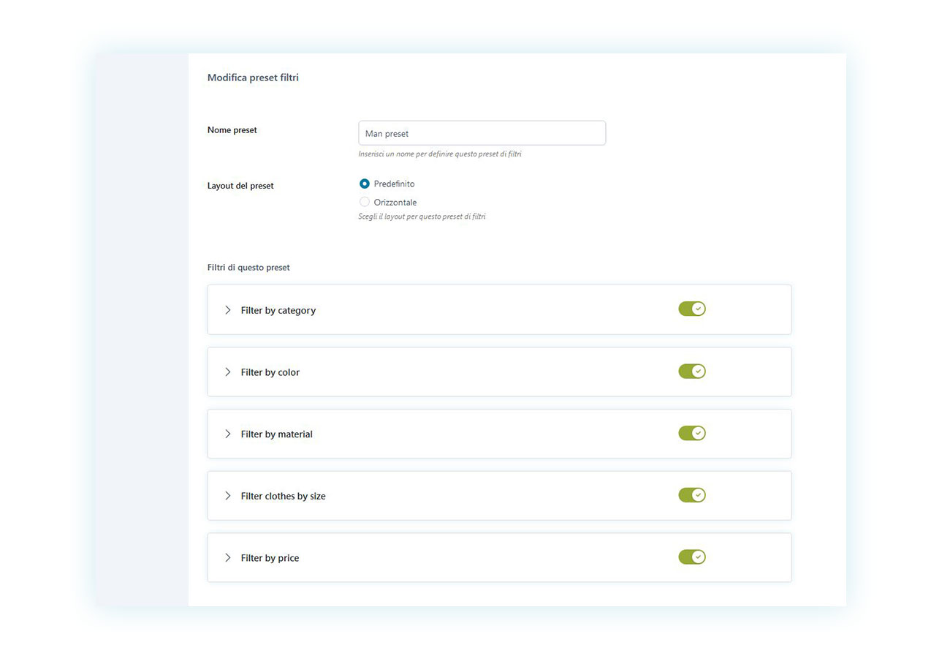Click the Nome preset input field
This screenshot has height=656, width=950.
[482, 133]
